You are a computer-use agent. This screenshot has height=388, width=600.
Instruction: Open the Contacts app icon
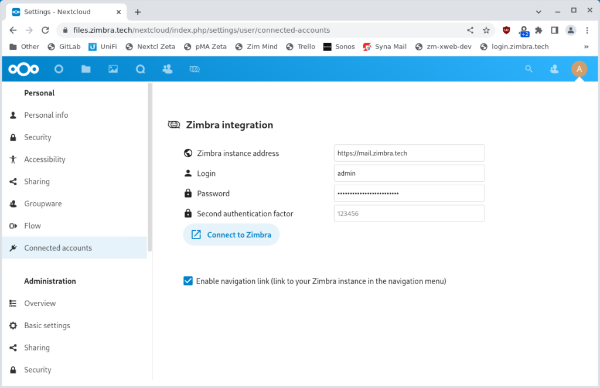coord(167,69)
